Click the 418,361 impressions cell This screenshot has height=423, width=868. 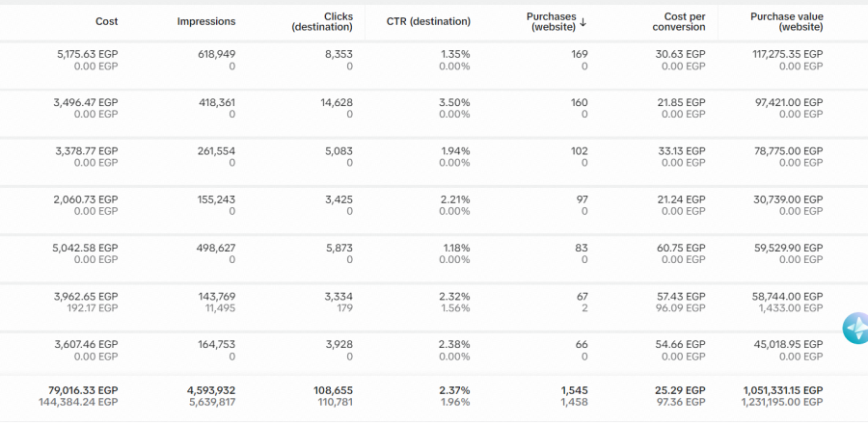tap(216, 102)
